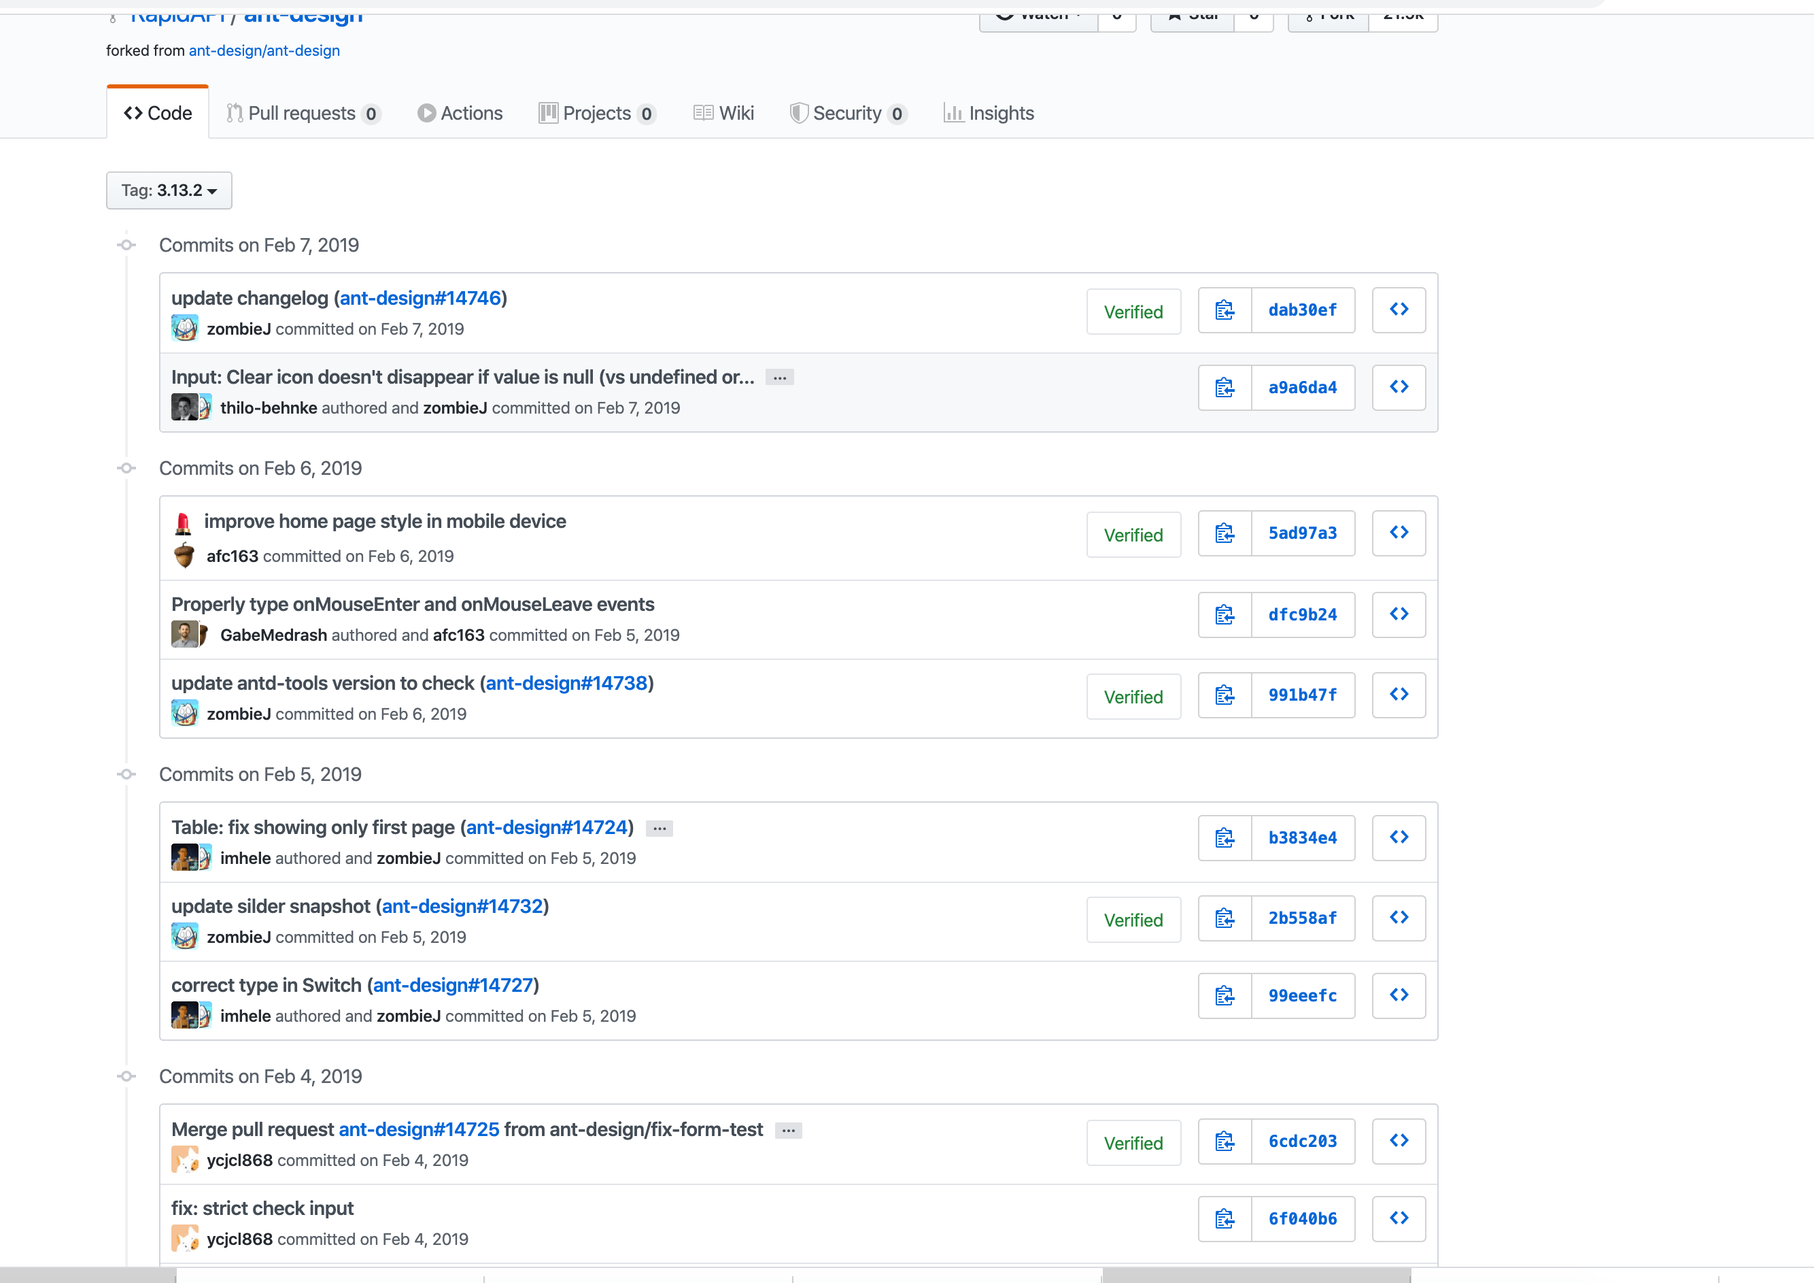Open the Actions tab
Viewport: 1814px width, 1283px height.
tap(460, 114)
